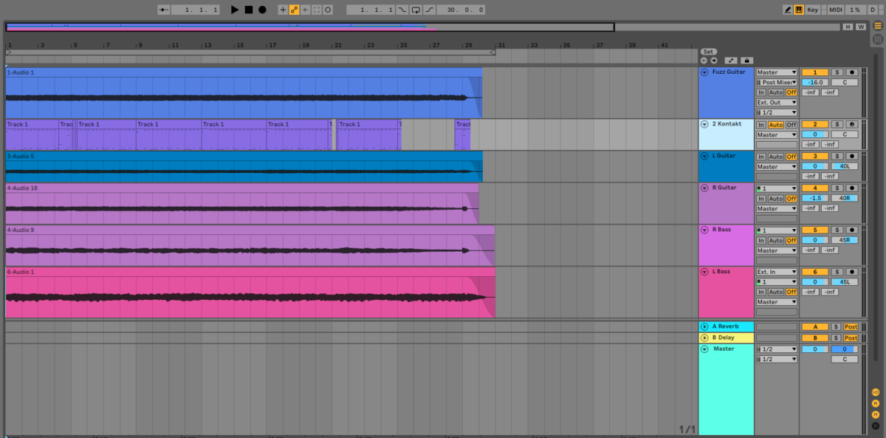This screenshot has height=438, width=886.
Task: Click the W overview width button
Action: tap(861, 27)
